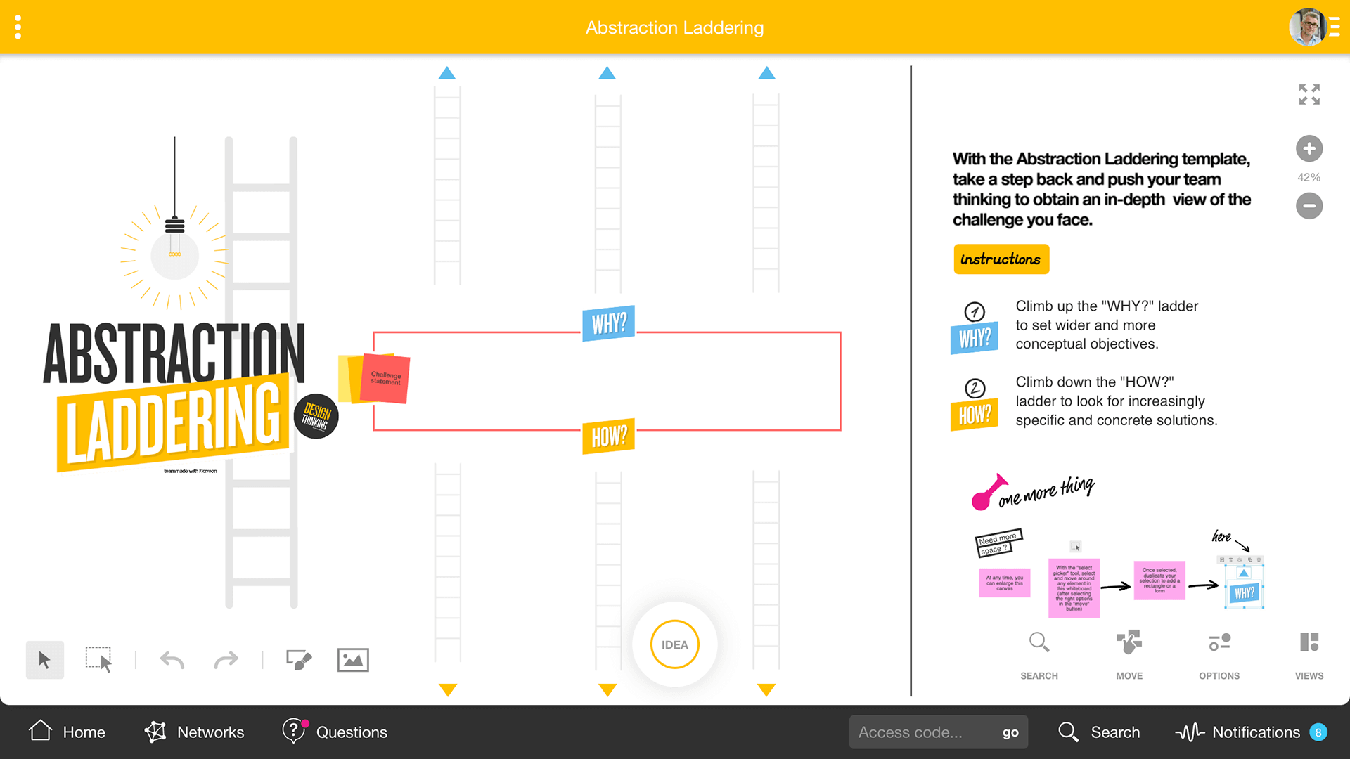Click the redo arrow
This screenshot has width=1350, height=759.
tap(226, 660)
